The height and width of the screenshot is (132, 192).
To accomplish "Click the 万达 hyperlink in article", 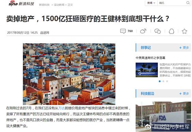I will coord(61,108).
